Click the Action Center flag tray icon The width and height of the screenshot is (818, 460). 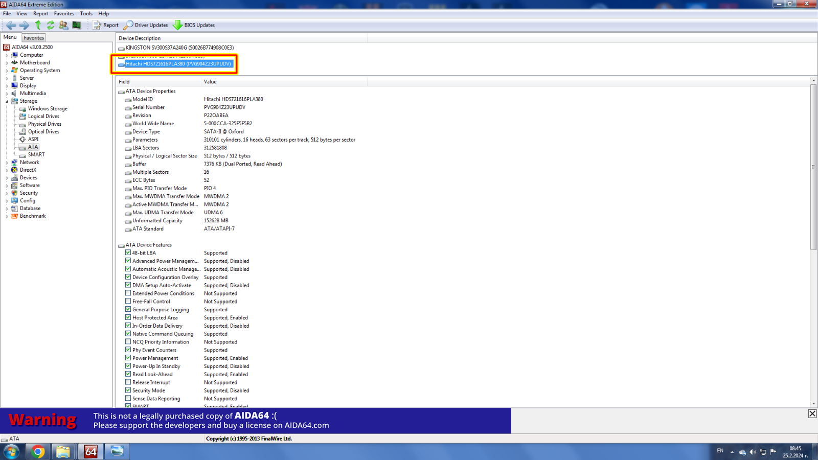pos(773,452)
